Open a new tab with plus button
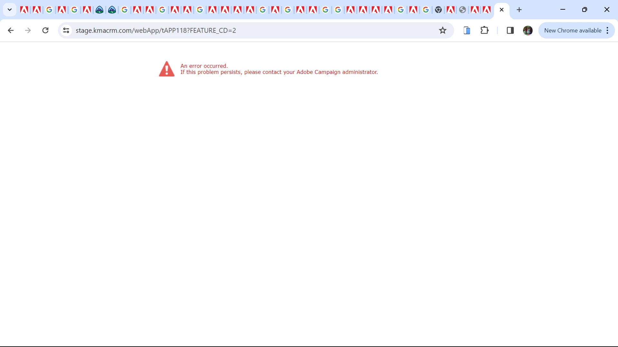The height and width of the screenshot is (347, 618). [x=519, y=10]
